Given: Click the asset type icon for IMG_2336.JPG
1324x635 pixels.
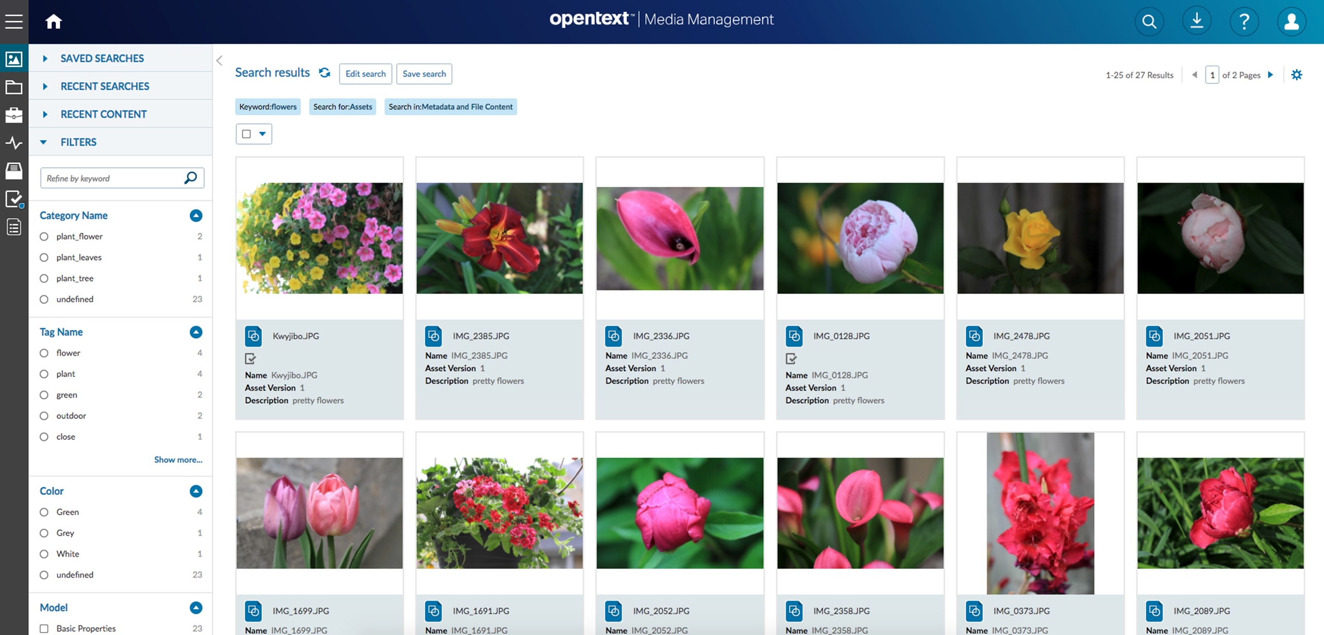Looking at the screenshot, I should click(614, 336).
